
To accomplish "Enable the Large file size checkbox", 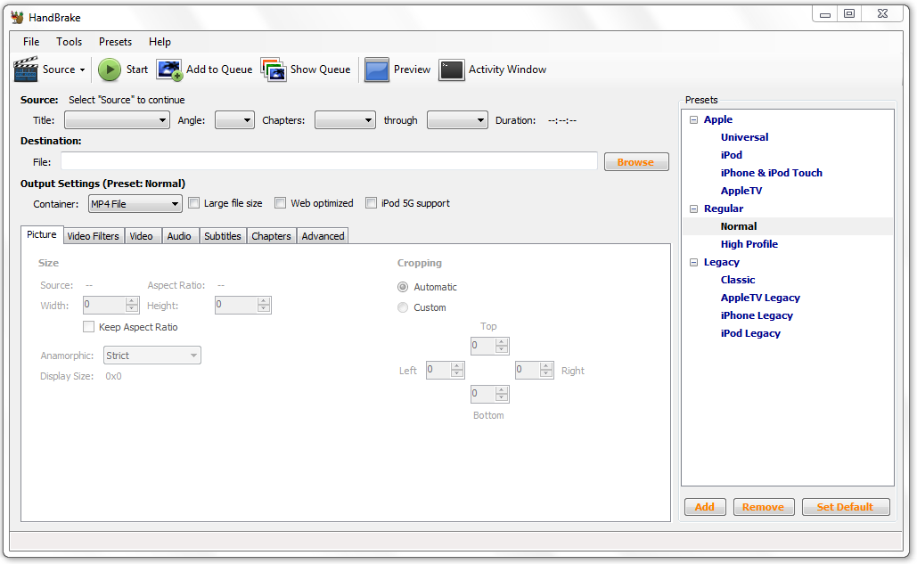I will [194, 203].
